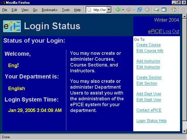Open the Create Course link

[148, 45]
